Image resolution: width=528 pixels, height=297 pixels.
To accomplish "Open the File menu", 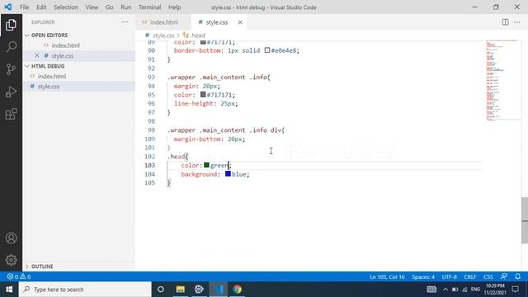I will 24,7.
